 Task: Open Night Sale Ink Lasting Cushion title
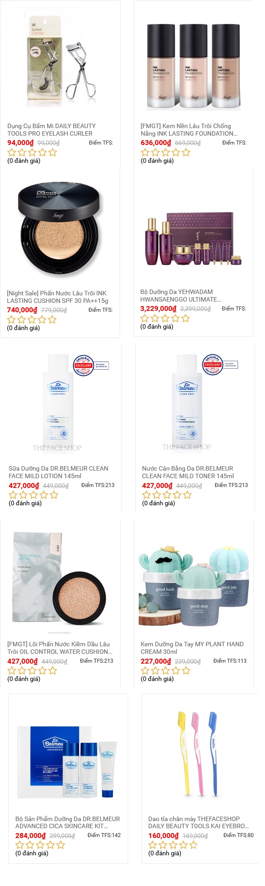(x=57, y=297)
